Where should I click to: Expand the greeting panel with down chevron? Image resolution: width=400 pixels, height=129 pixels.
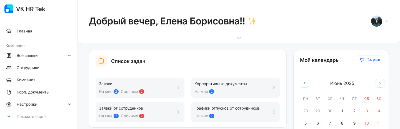239,38
